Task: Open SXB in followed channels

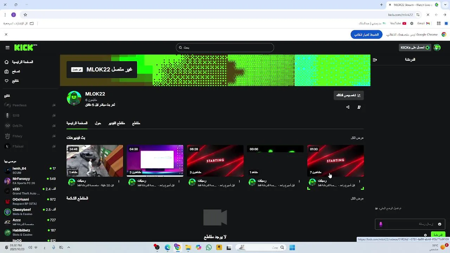Action: click(30, 115)
